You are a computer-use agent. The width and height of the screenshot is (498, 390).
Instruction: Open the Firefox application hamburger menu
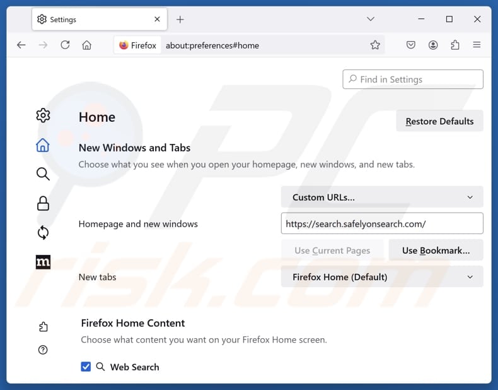477,45
